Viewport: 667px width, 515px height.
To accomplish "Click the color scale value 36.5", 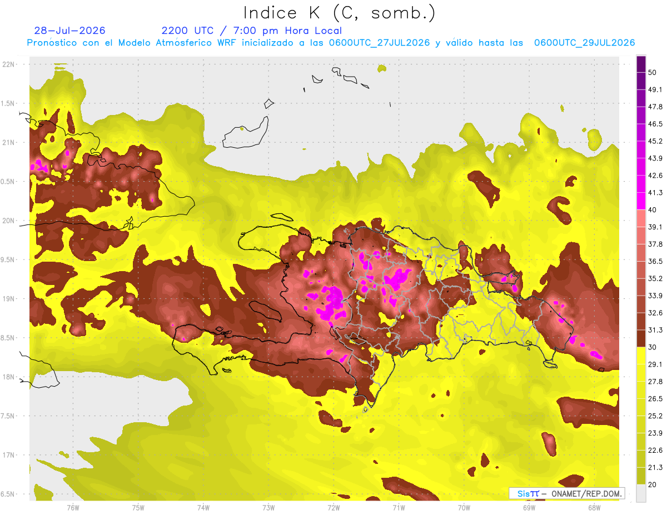I will [x=655, y=261].
